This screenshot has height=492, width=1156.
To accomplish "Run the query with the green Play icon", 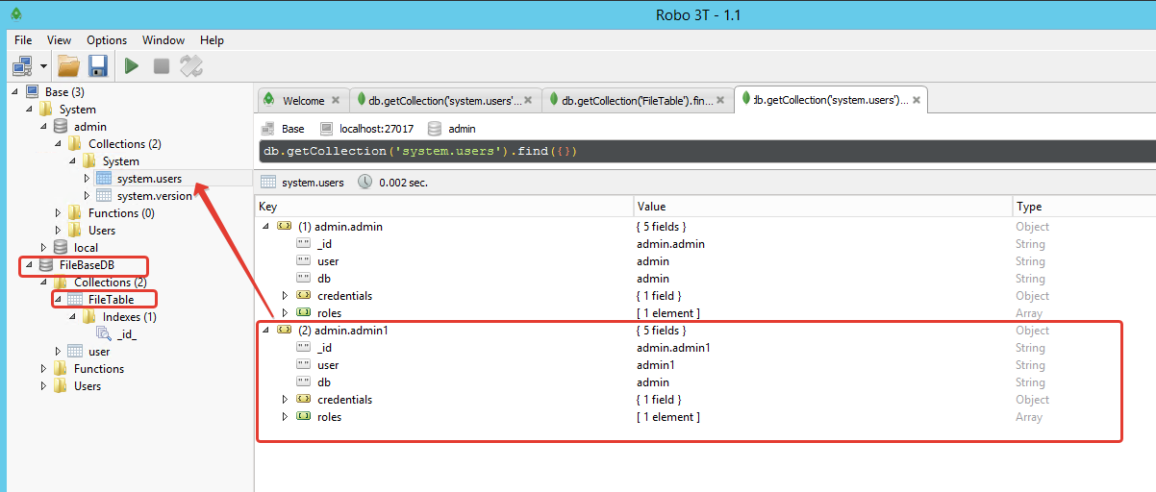I will 132,65.
